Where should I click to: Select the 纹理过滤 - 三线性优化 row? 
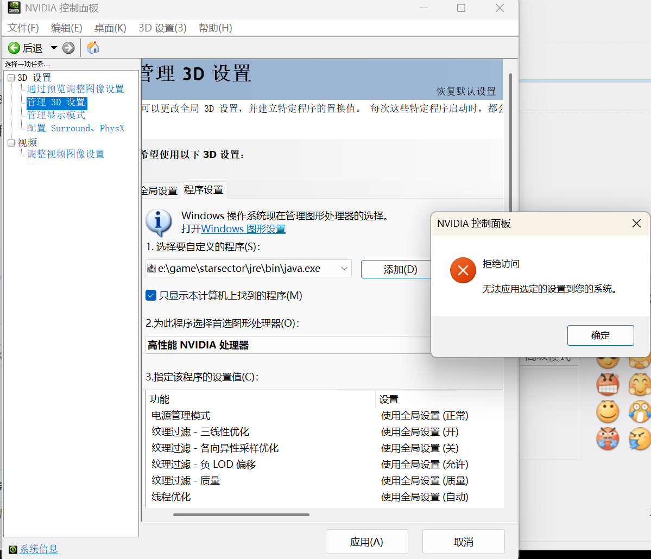tap(325, 431)
